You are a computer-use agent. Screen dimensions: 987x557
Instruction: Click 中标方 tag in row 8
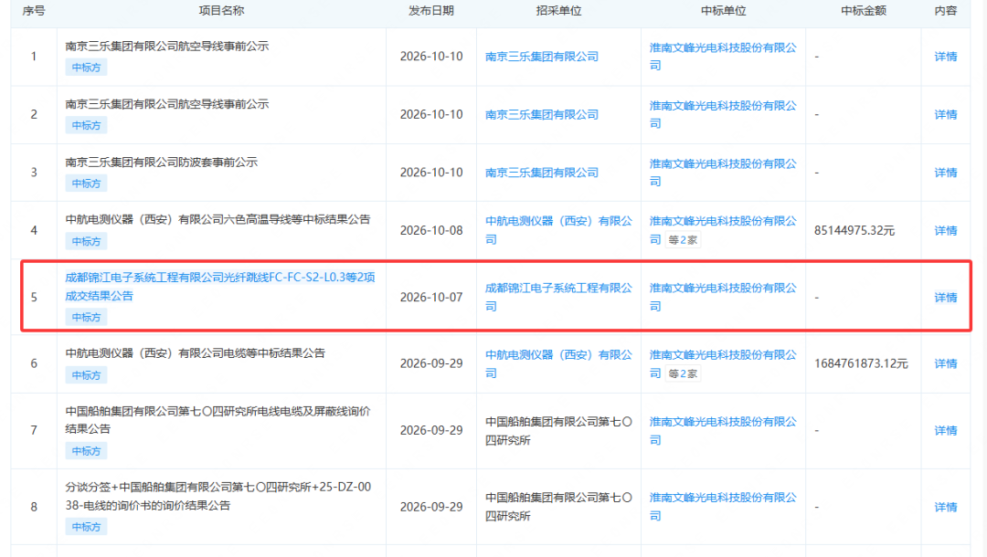point(86,527)
